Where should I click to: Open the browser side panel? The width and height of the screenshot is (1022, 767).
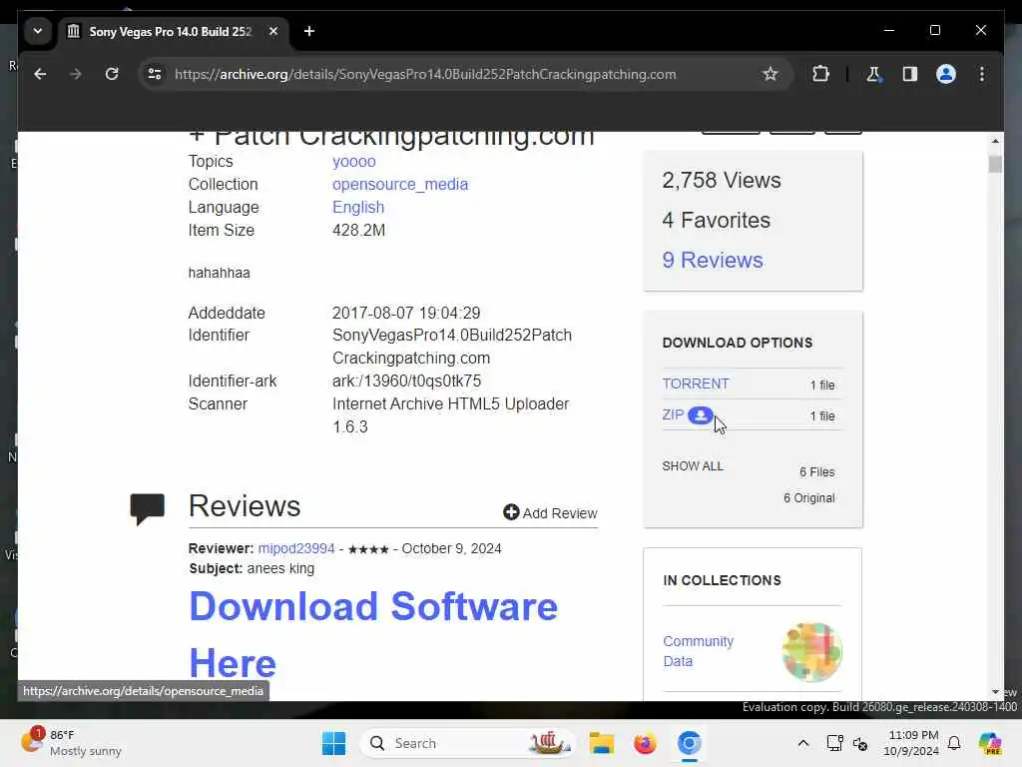tap(910, 74)
